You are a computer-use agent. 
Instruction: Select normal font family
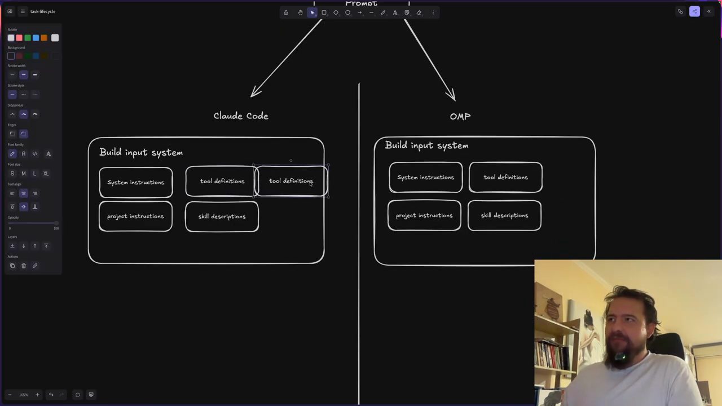point(24,153)
